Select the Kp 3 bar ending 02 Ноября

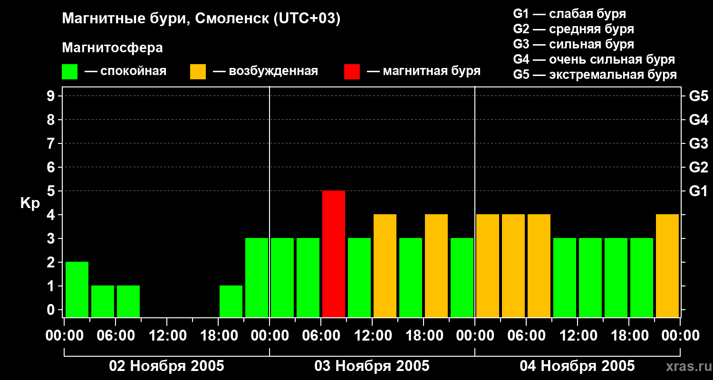tap(257, 277)
